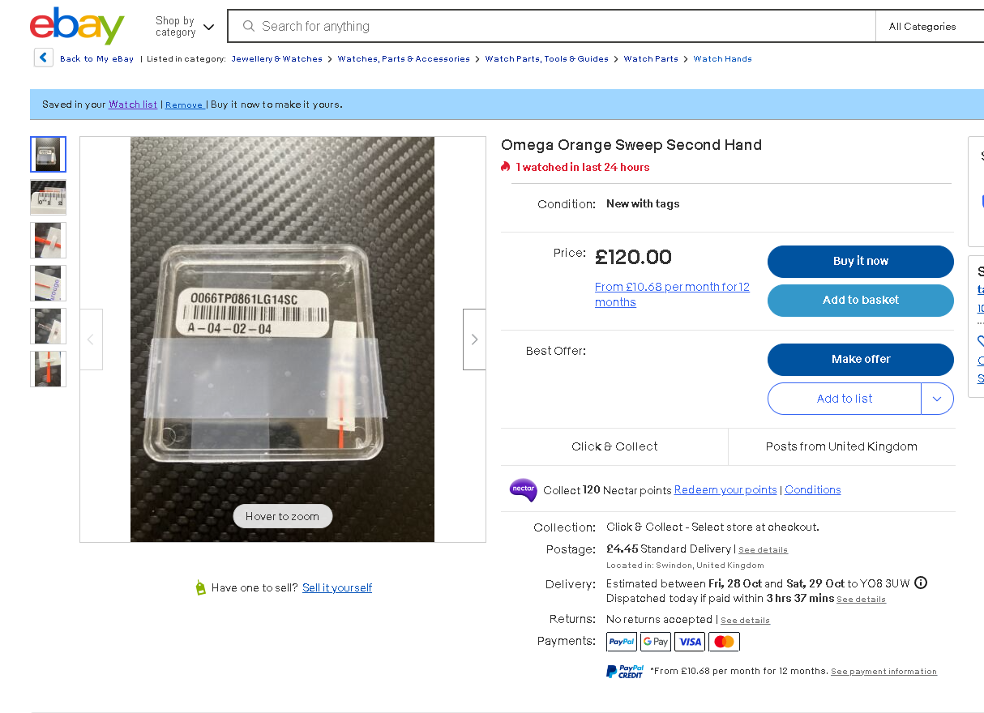
Task: Show previous product image arrow
Action: click(x=91, y=339)
